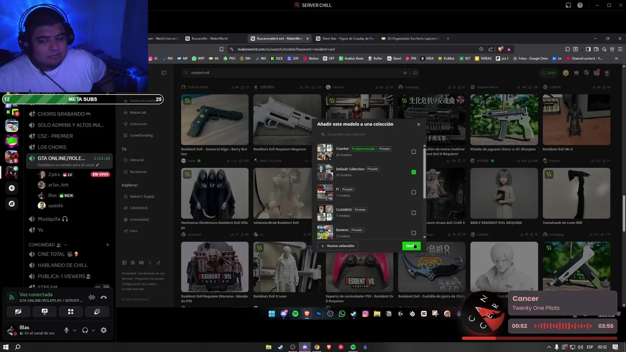
Task: Mute the Discord microphone
Action: [x=67, y=330]
